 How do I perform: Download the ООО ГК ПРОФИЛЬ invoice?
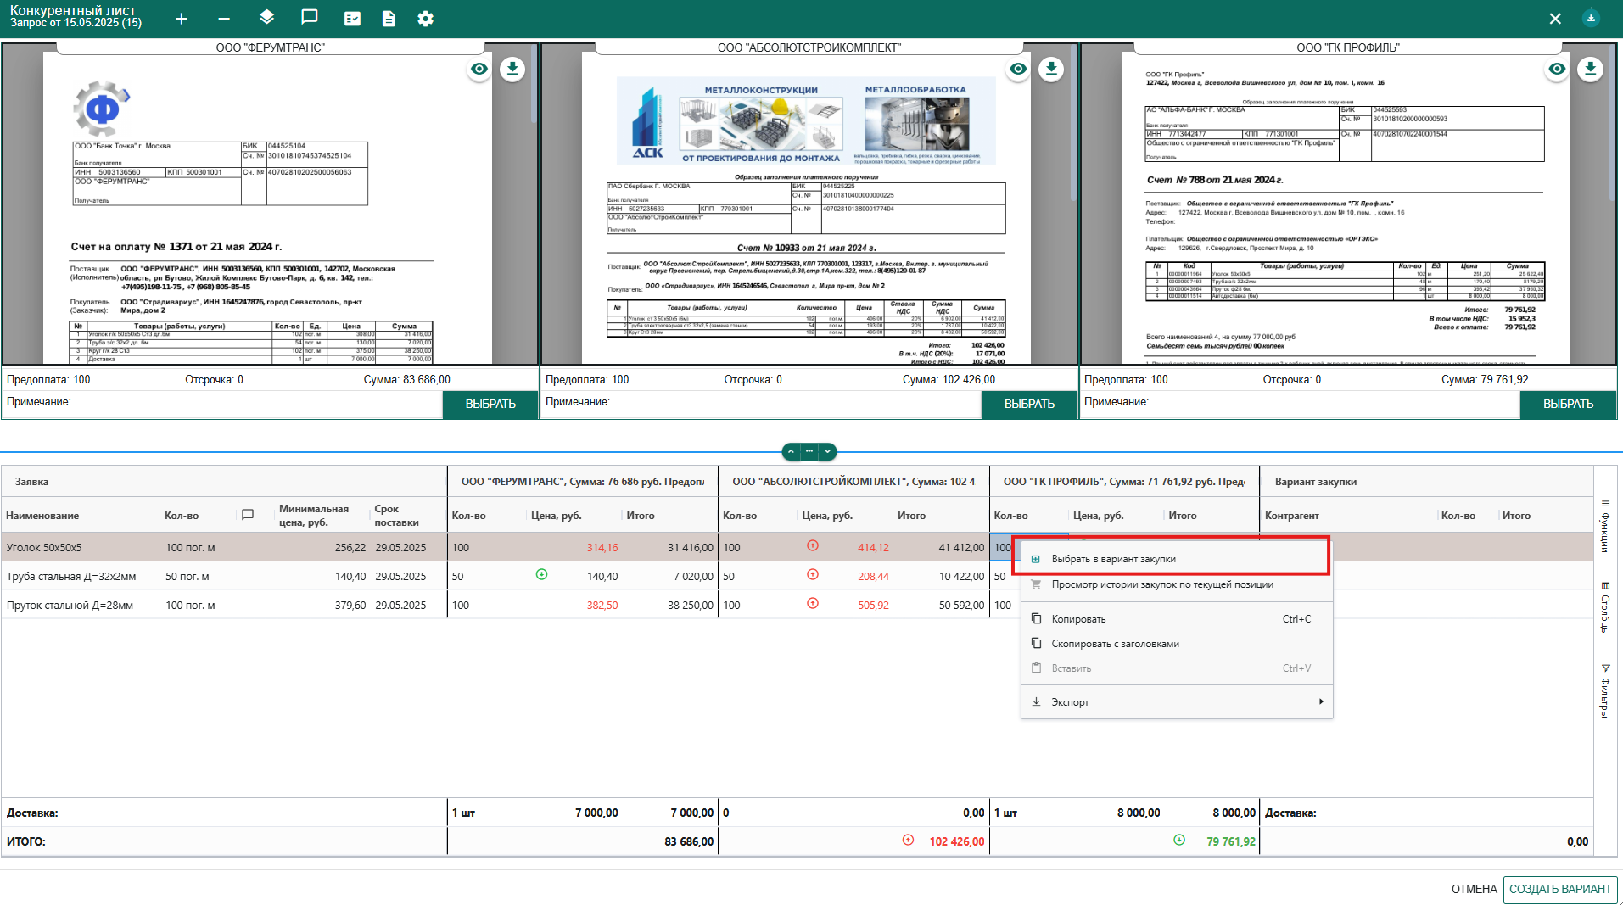tap(1591, 69)
